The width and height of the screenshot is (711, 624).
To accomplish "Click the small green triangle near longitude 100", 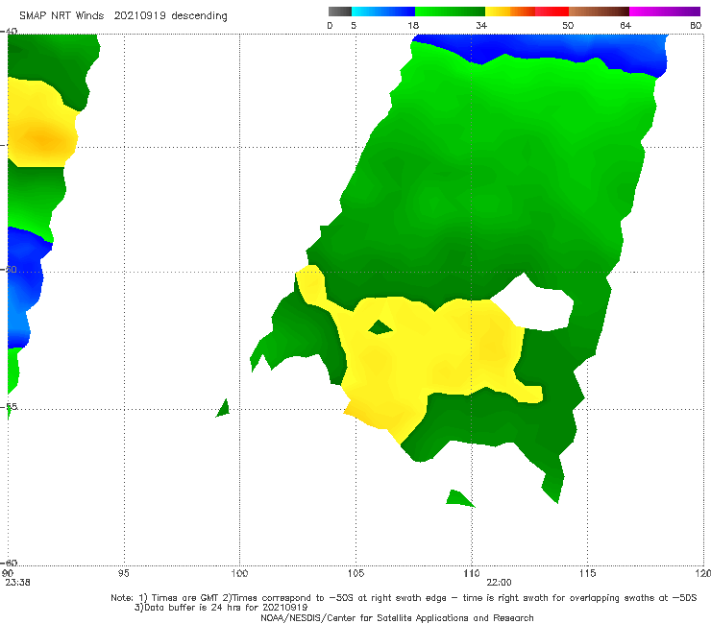I will (223, 408).
